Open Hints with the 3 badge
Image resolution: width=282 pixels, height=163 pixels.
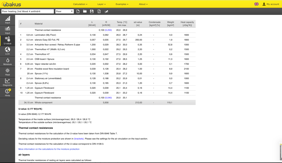tap(7, 93)
